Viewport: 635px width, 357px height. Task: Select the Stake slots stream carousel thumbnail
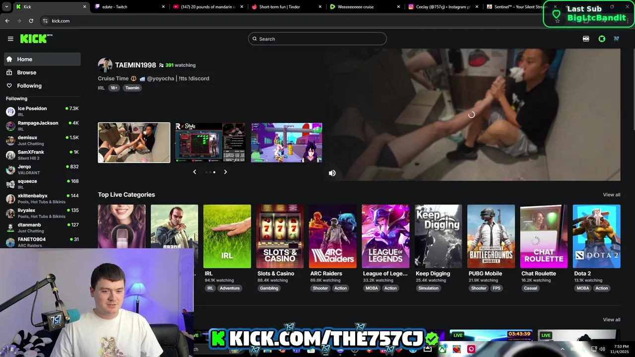[x=210, y=142]
